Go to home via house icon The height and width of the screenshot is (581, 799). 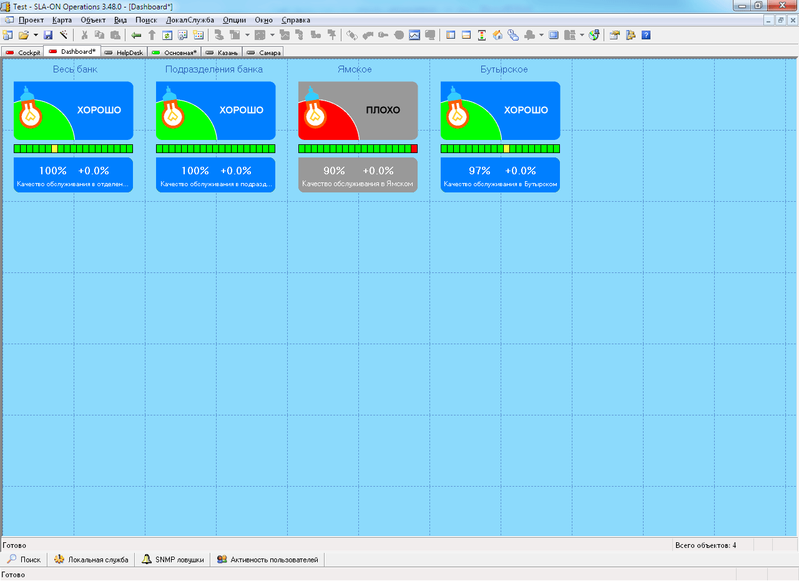point(498,35)
